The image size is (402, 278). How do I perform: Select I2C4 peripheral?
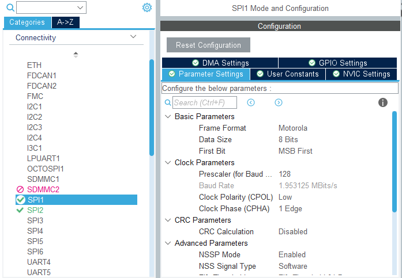pyautogui.click(x=35, y=138)
